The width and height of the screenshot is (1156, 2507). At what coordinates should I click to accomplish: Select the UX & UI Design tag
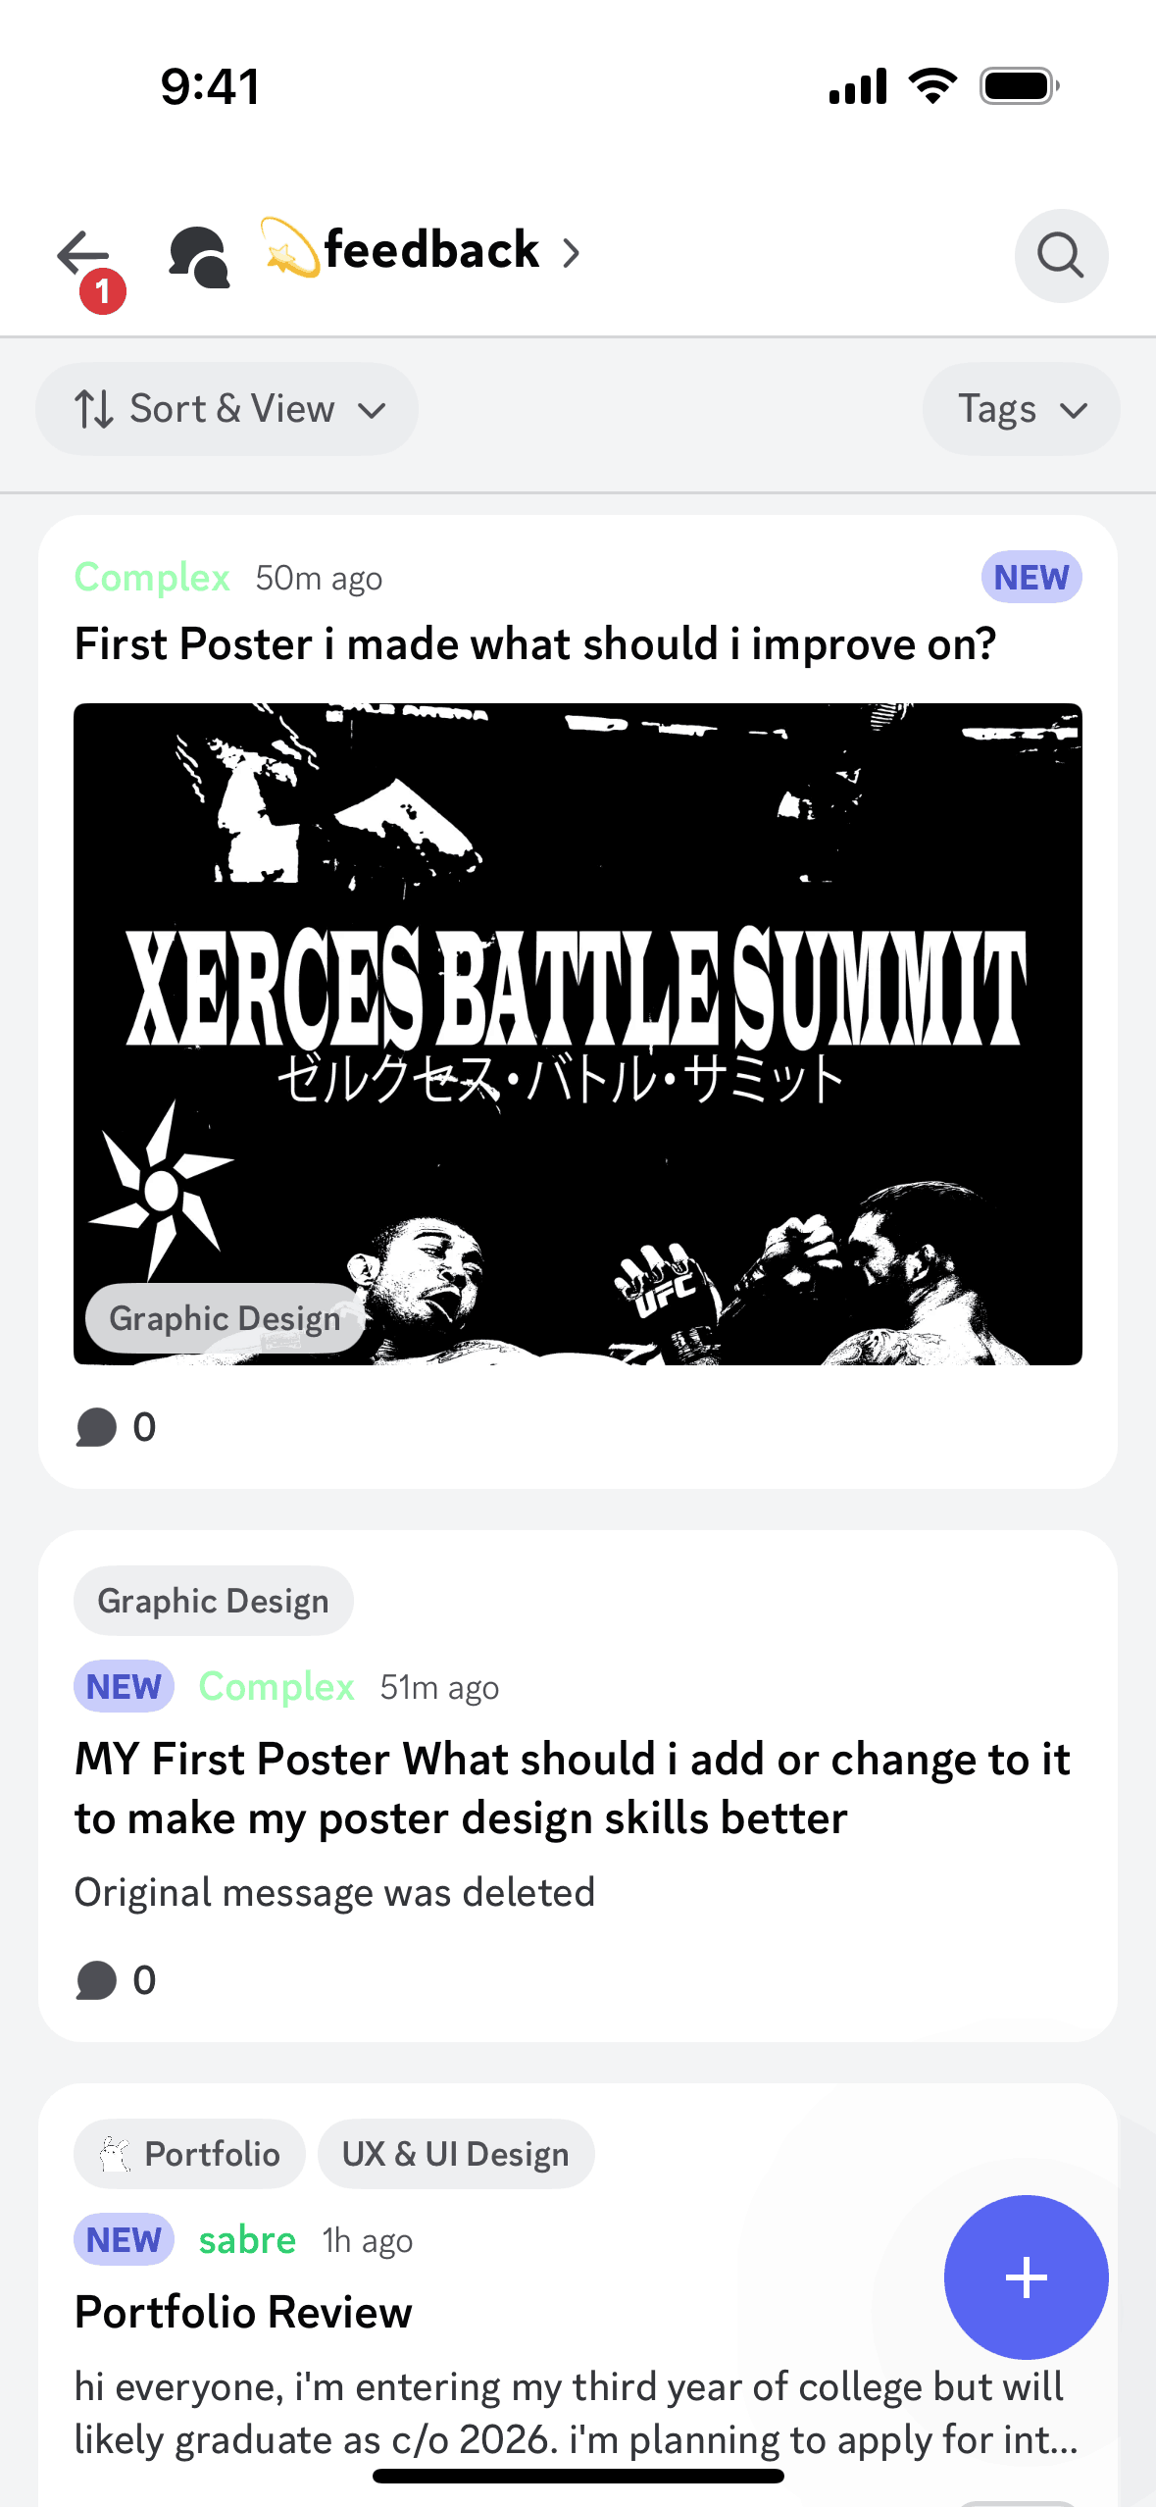pyautogui.click(x=456, y=2154)
